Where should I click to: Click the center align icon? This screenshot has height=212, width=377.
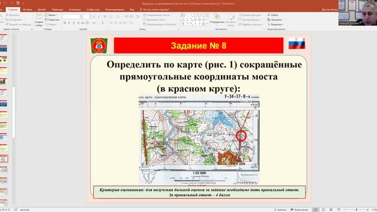pos(116,23)
